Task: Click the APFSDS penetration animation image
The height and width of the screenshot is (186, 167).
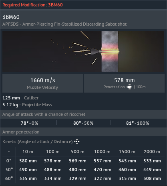Action: pyautogui.click(x=83, y=51)
